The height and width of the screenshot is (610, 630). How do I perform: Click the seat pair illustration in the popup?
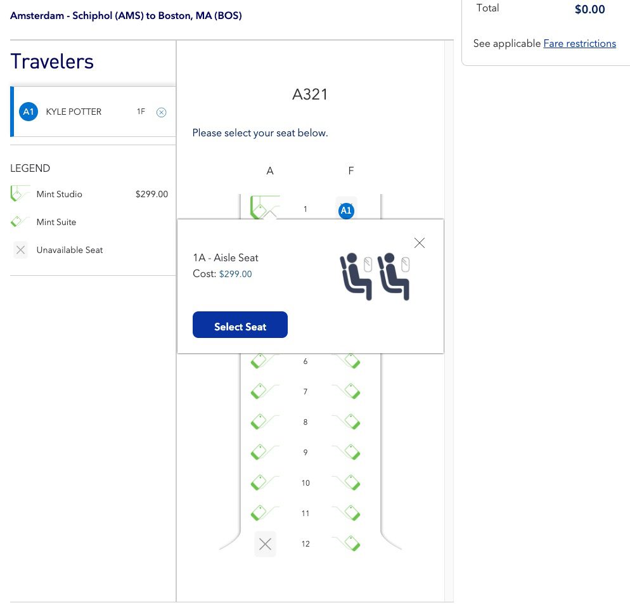[375, 277]
